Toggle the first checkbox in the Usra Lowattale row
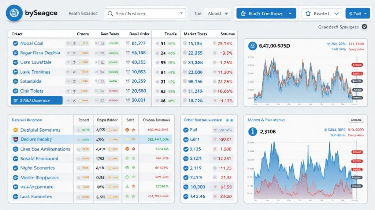Viewport: 375px width, 210px height. pos(68,62)
